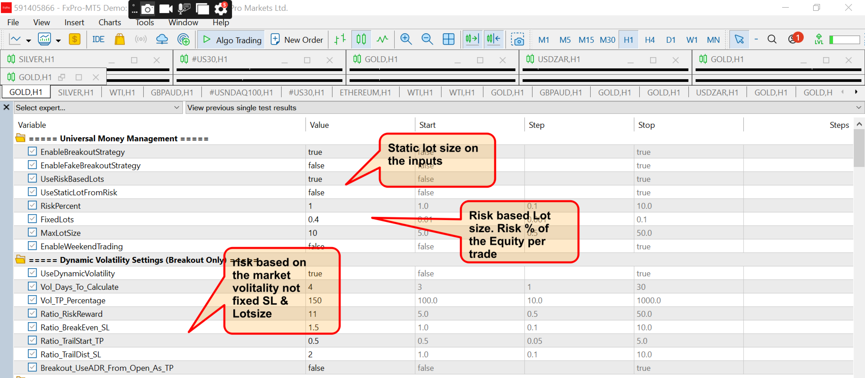Open the Market shopping bag icon
865x378 pixels.
(119, 40)
